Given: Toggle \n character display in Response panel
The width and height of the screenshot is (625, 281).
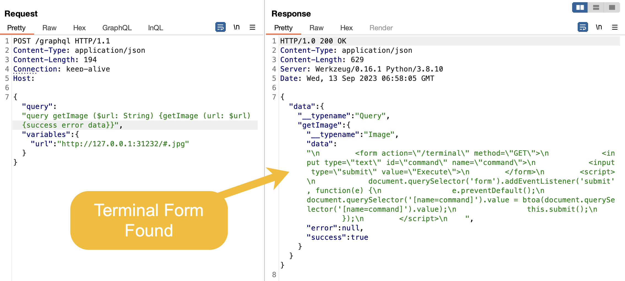Looking at the screenshot, I should coord(599,27).
